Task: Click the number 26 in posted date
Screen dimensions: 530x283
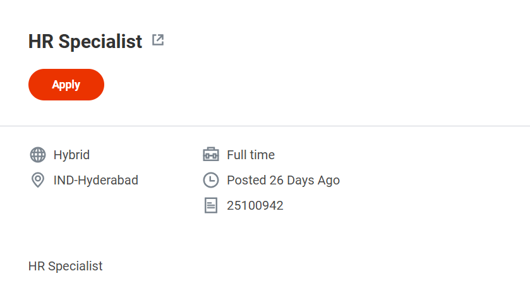Action: point(277,180)
